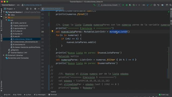
Task: Run with coverage icon
Action: pos(130,5)
